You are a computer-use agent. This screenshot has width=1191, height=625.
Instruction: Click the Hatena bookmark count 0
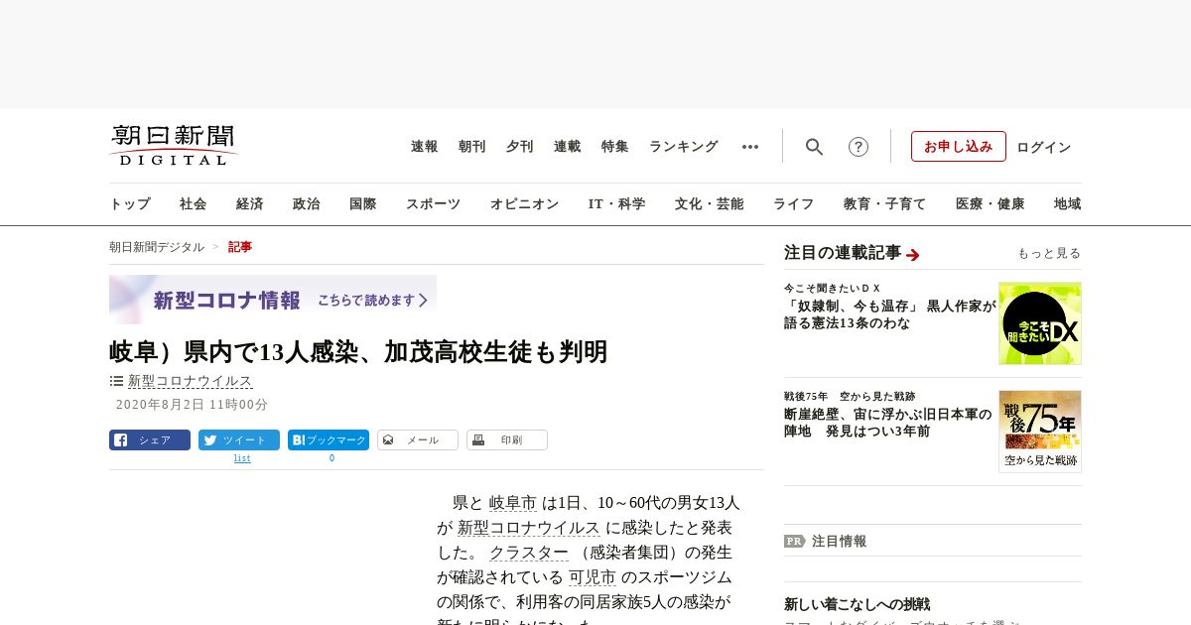click(331, 458)
